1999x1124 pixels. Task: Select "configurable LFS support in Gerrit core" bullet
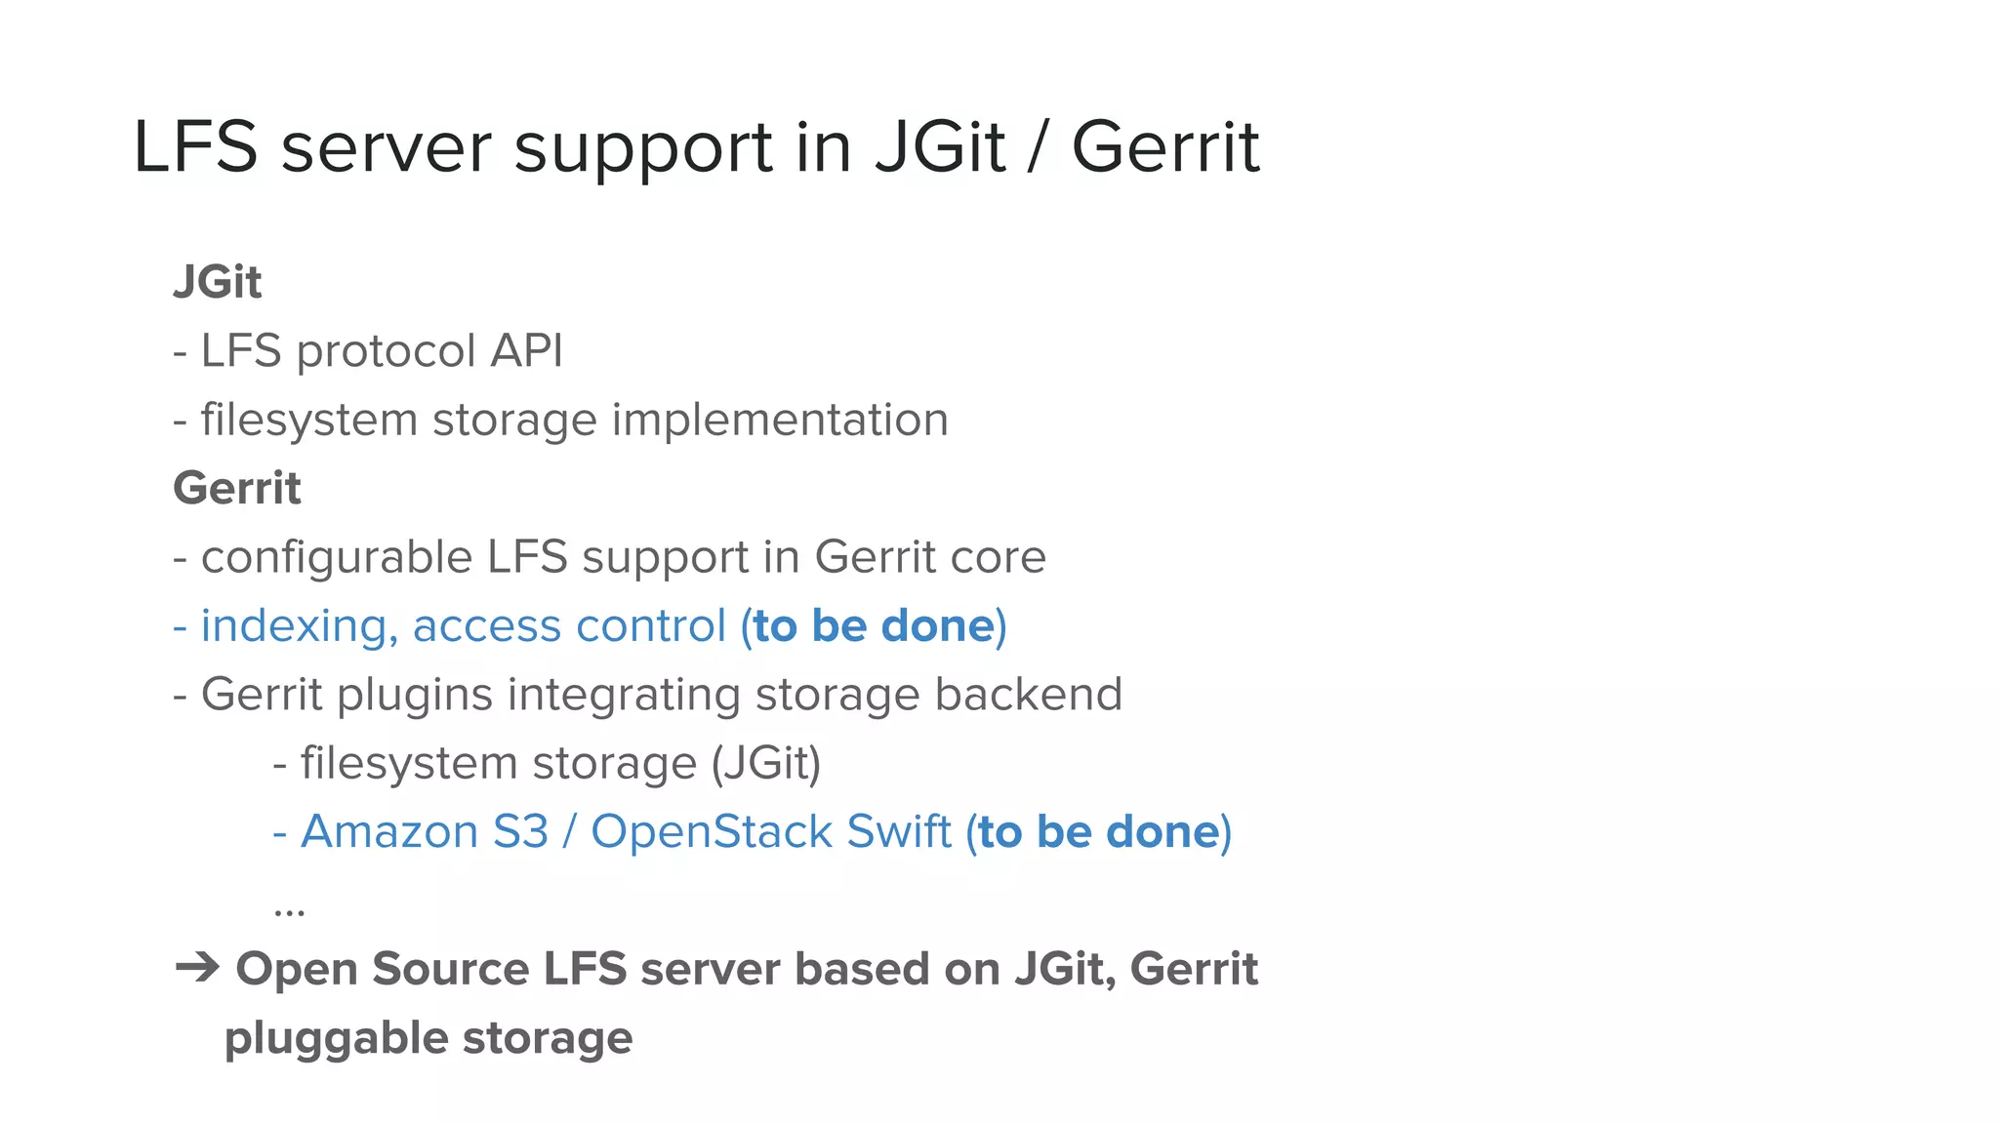[623, 557]
